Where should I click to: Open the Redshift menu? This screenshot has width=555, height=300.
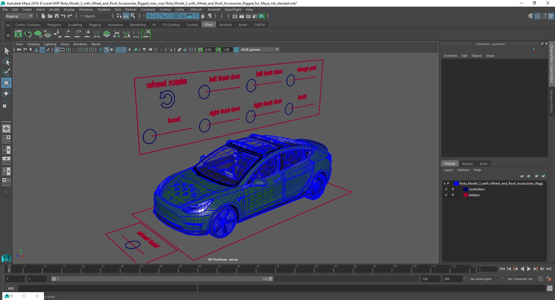coord(214,10)
